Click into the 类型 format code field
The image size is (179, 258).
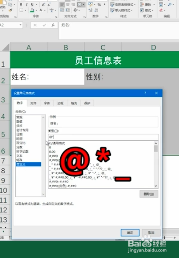click(103, 137)
